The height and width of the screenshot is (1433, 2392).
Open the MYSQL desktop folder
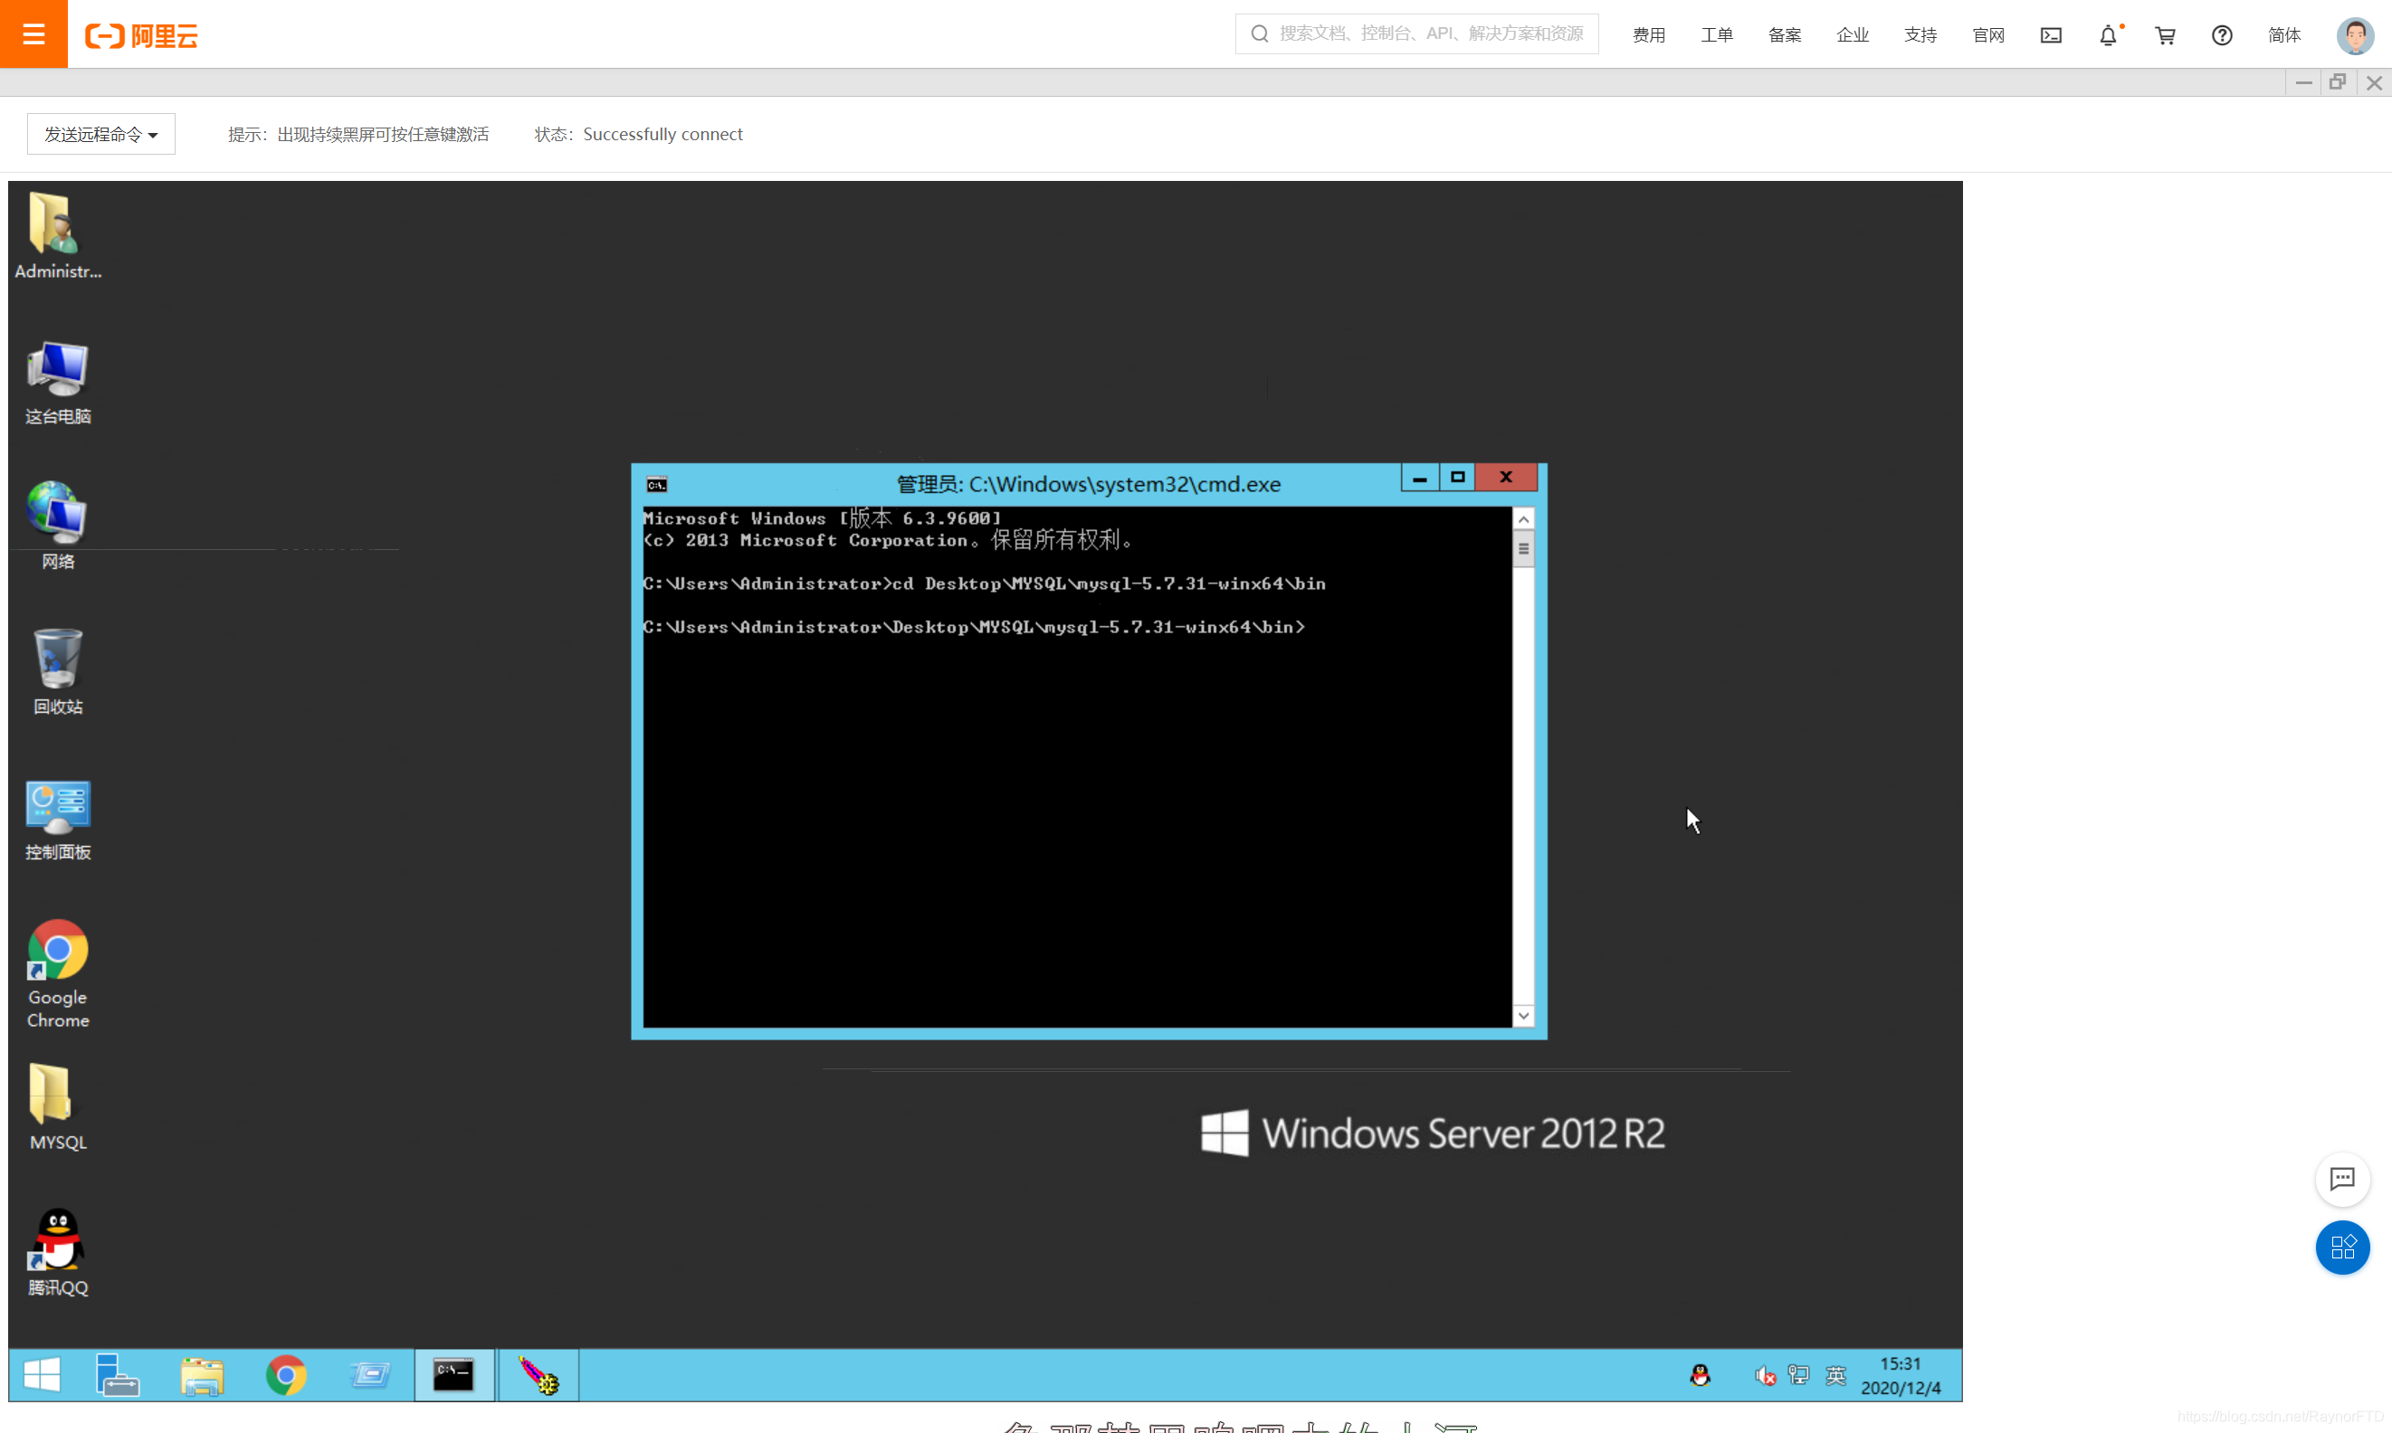tap(57, 1106)
